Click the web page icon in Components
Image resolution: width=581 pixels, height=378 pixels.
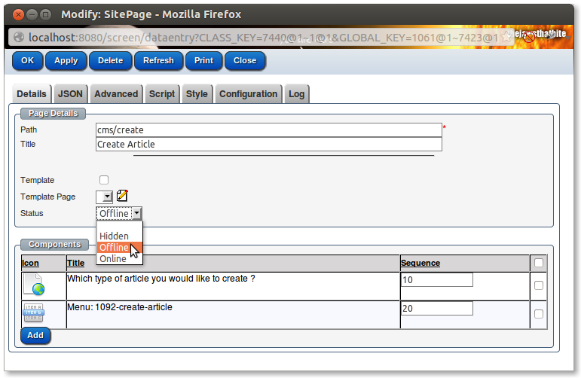tap(33, 285)
